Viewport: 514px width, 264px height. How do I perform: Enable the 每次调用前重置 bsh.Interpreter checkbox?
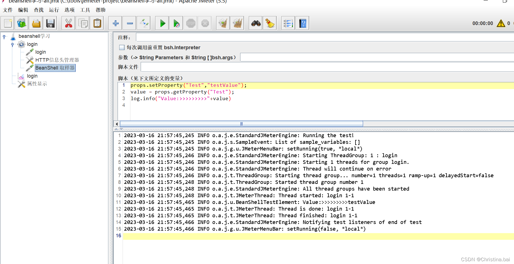pos(122,47)
